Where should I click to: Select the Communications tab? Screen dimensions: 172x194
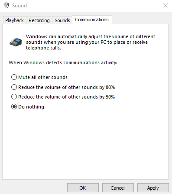click(92, 20)
